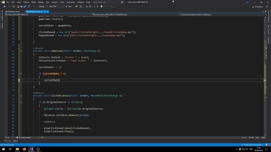Screen dimensions: 271x152
Task: Click the Visual Studio taskbar icon
Action: [31, 149]
